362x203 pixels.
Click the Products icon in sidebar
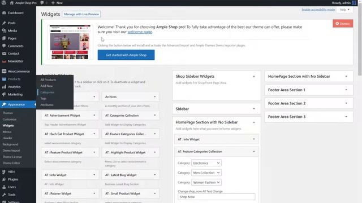click(4, 79)
